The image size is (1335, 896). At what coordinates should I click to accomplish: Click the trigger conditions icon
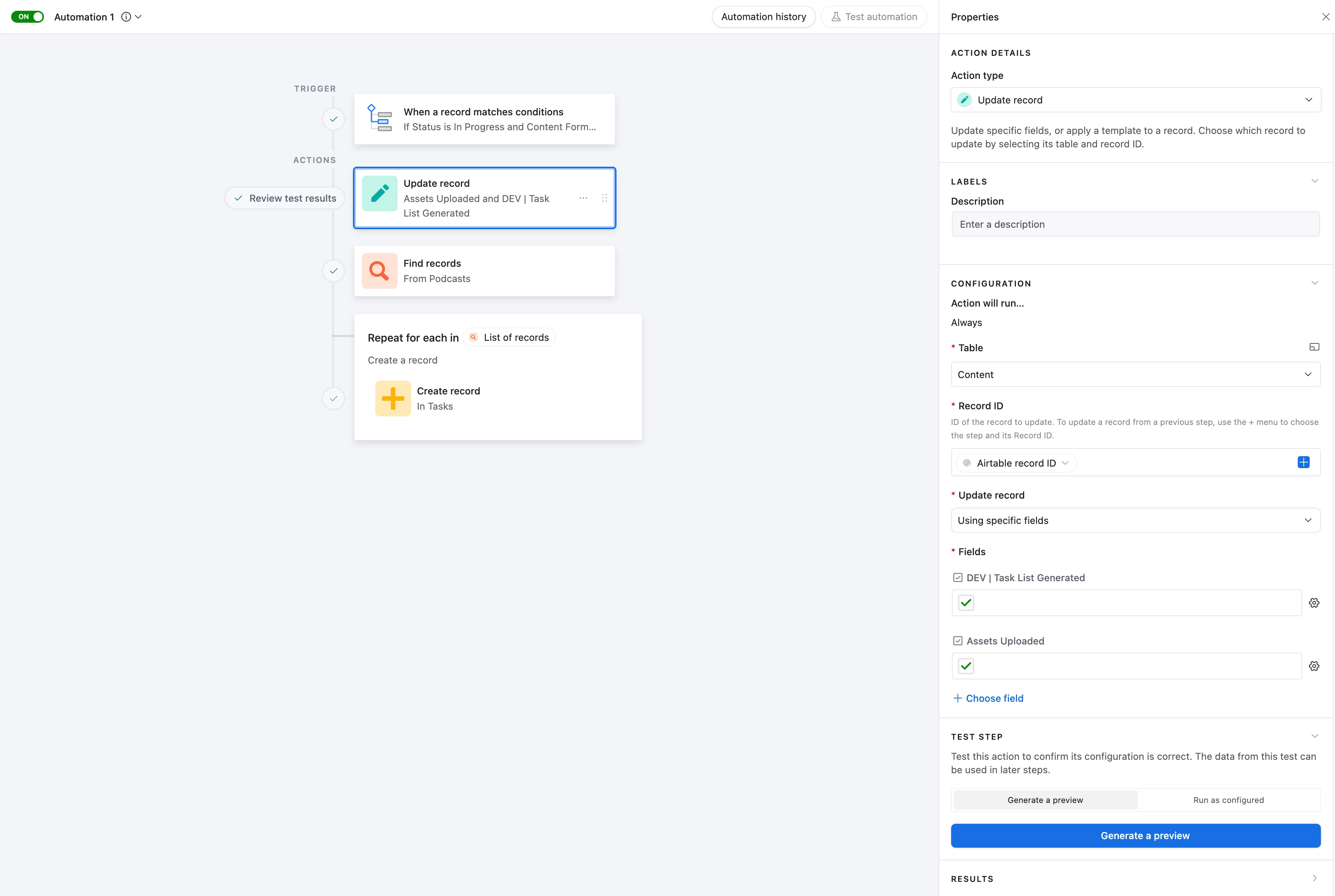point(379,118)
